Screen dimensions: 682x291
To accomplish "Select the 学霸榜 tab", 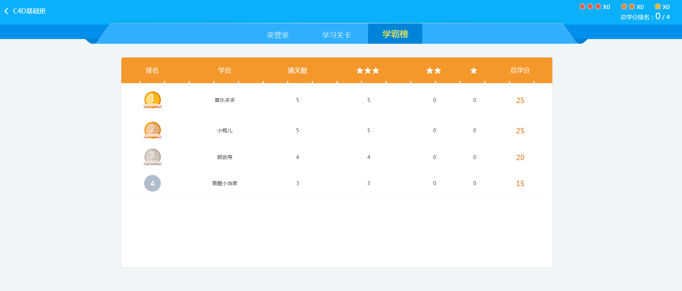I will coord(395,34).
